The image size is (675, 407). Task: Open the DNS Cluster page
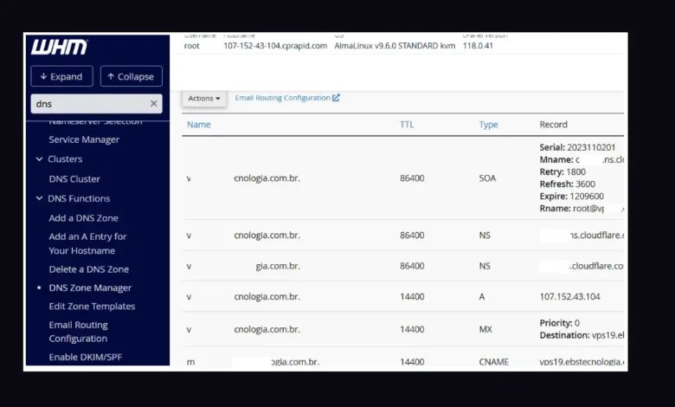(74, 179)
